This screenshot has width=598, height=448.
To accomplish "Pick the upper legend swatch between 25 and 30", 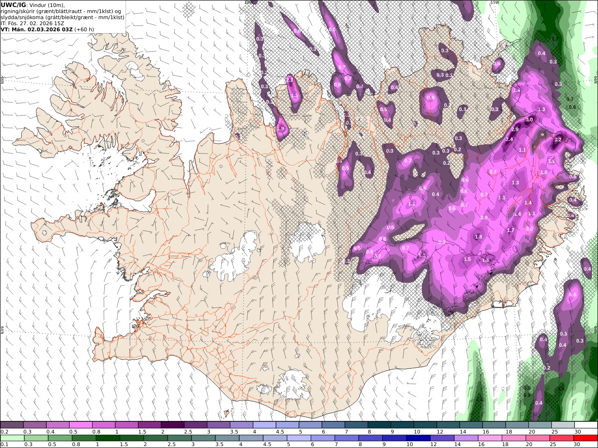I will [x=563, y=425].
